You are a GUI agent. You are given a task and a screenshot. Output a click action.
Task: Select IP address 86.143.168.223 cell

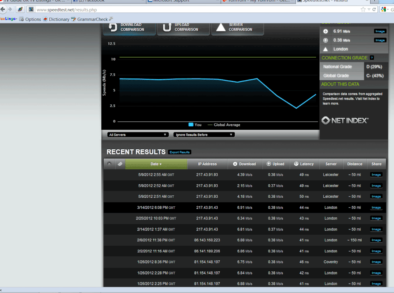pos(207,240)
